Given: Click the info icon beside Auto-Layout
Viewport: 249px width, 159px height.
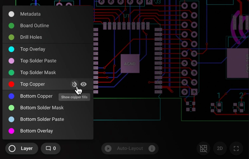Looking at the screenshot, I should click(152, 149).
